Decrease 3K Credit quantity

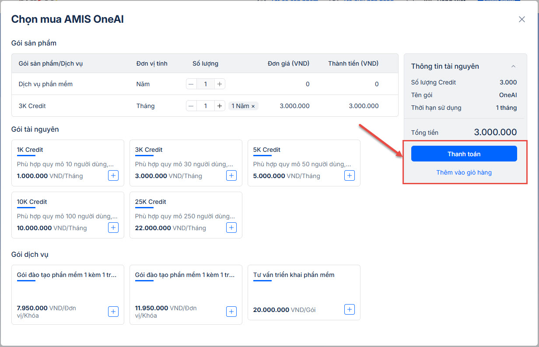192,106
